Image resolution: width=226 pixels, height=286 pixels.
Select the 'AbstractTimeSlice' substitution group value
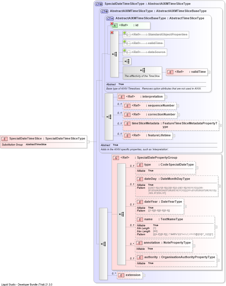click(x=36, y=144)
